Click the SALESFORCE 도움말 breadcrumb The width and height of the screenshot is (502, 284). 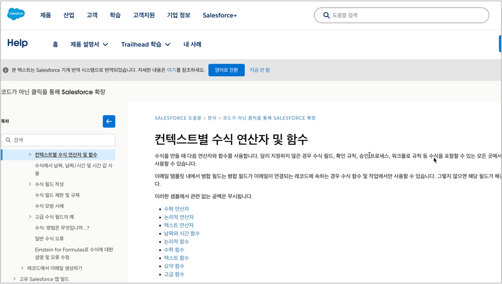178,118
